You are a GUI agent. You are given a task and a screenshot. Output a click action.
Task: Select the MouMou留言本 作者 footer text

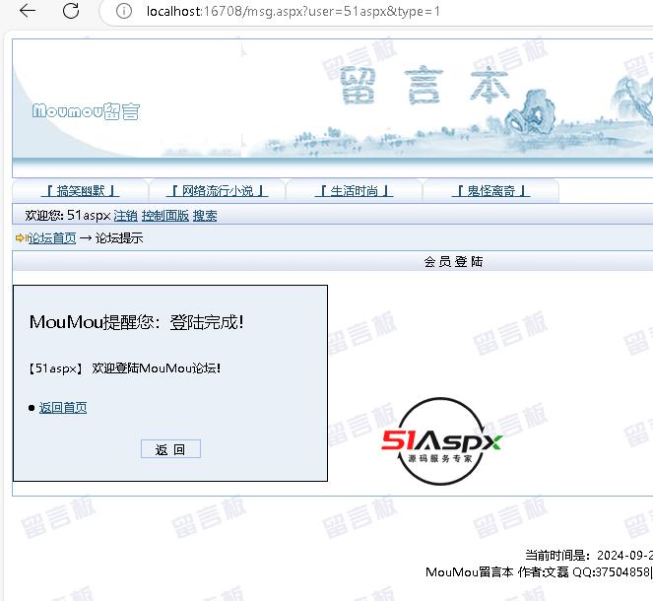coord(539,571)
